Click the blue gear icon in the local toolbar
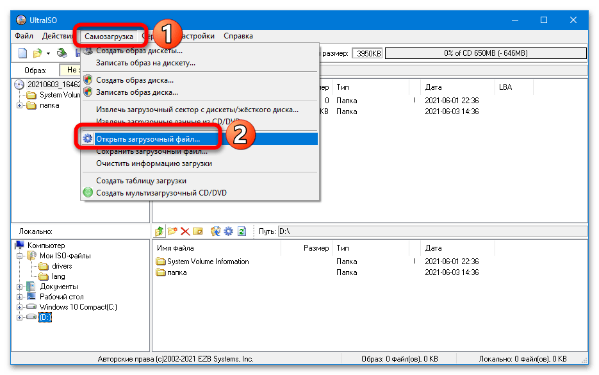Screen dimensions: 599x375 (229, 231)
